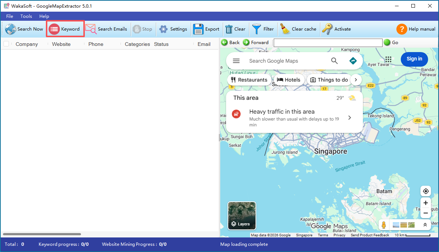Open Settings gear in toolbar
Screen dimensions: 439x252
[x=163, y=29]
